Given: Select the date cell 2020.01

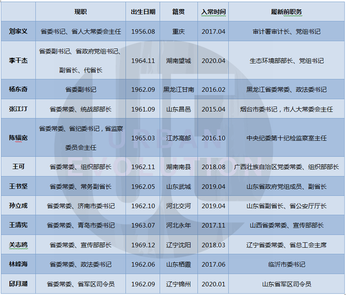Looking at the screenshot, I should [213, 284].
